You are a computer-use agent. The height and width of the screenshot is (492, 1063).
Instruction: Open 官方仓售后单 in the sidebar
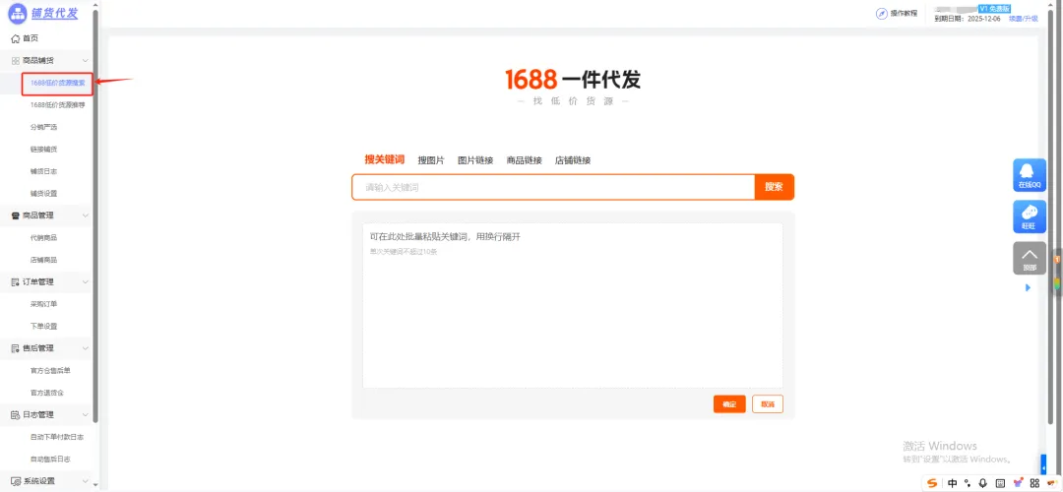click(x=50, y=371)
